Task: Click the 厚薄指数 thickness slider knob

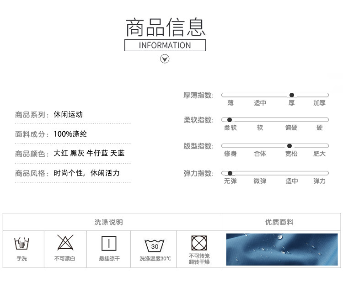Action: (292, 95)
